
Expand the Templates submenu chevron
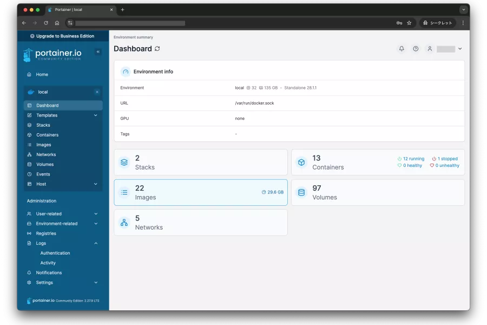(x=96, y=115)
